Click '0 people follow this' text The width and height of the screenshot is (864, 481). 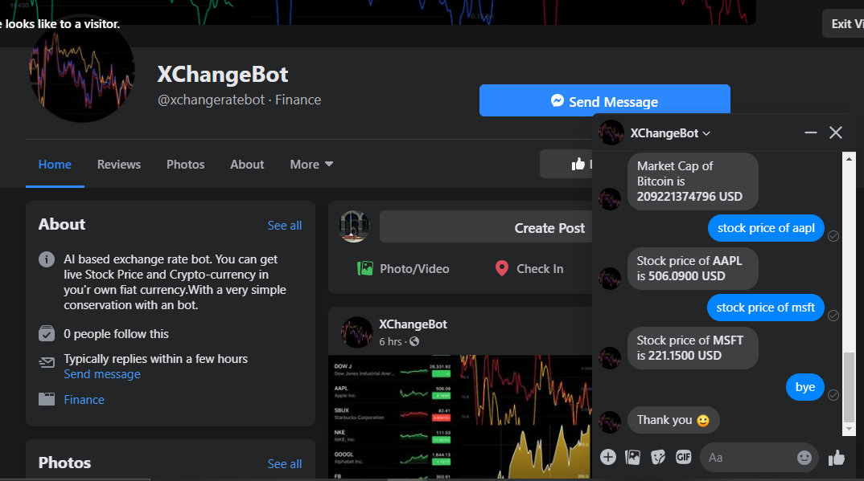pyautogui.click(x=117, y=334)
